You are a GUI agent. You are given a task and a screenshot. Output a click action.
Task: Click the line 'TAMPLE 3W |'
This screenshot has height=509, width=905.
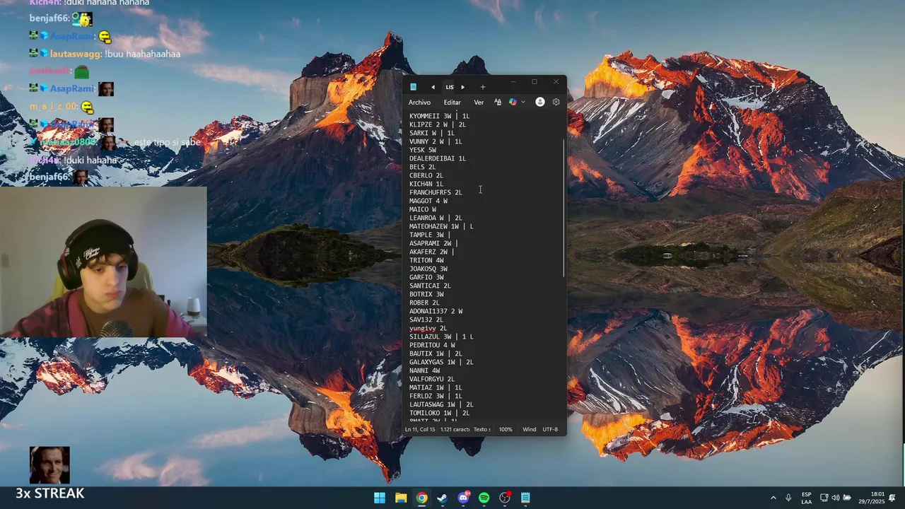[x=430, y=235]
